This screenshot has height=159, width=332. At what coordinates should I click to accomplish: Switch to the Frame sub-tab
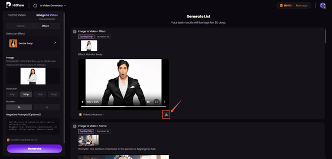[x=21, y=26]
